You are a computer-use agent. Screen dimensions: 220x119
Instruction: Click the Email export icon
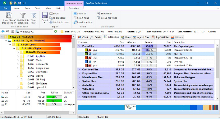click(x=51, y=14)
